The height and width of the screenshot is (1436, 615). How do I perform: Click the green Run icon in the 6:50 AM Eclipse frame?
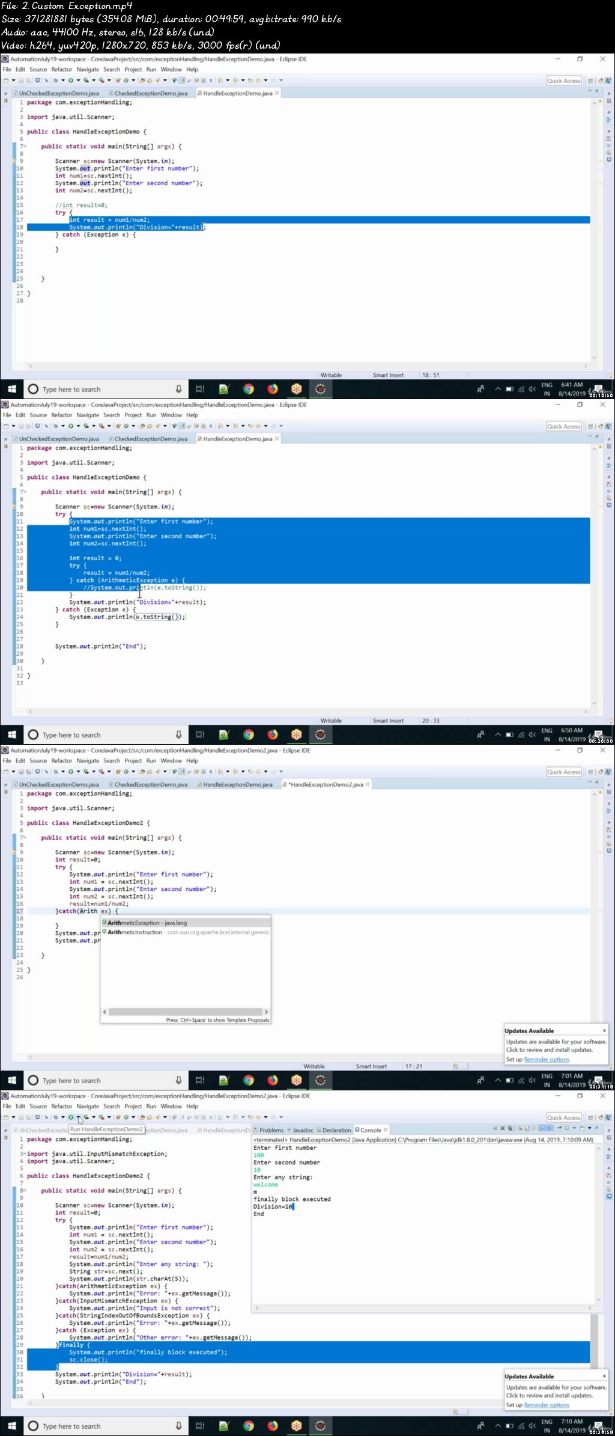click(71, 426)
